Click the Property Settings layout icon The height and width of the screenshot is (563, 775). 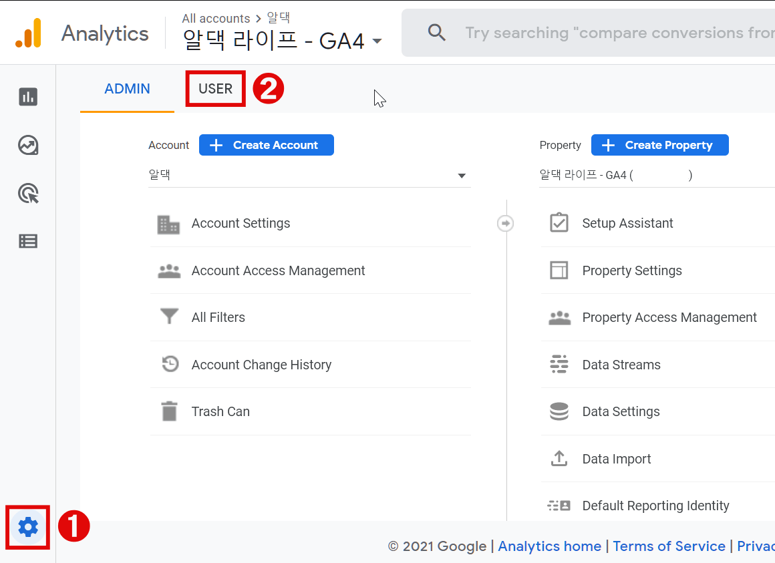click(559, 270)
